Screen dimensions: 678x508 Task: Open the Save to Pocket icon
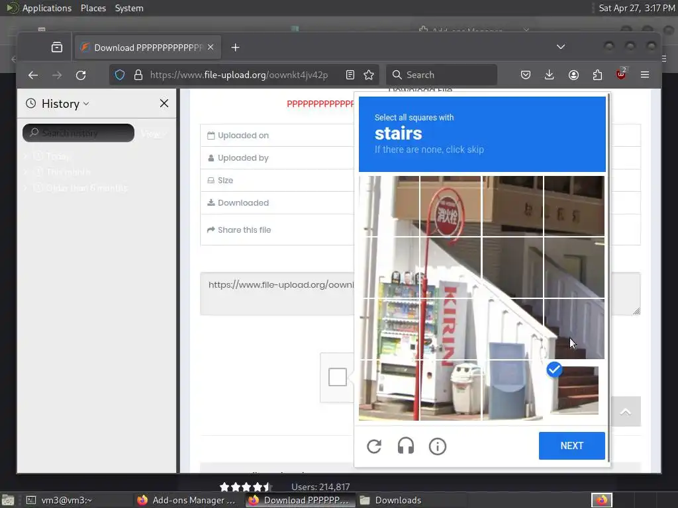(525, 75)
